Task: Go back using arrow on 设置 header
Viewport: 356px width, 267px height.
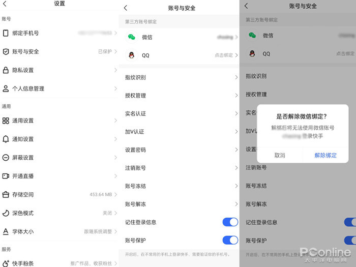Action: click(x=5, y=4)
